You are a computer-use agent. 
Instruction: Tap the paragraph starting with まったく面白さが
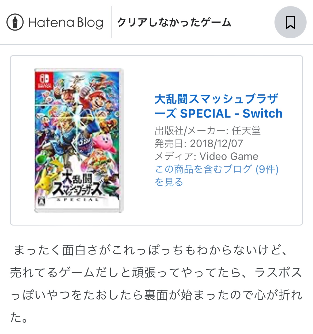tap(156, 284)
